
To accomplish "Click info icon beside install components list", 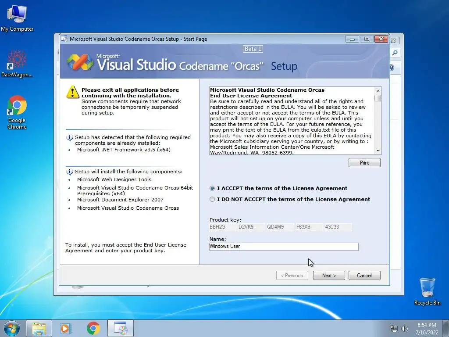I will click(70, 172).
